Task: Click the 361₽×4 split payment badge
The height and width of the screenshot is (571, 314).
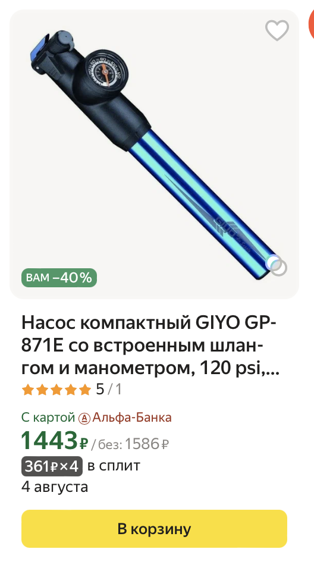Action: [52, 466]
